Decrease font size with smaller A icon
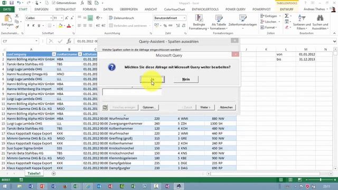This screenshot has width=338, height=190. click(72, 18)
